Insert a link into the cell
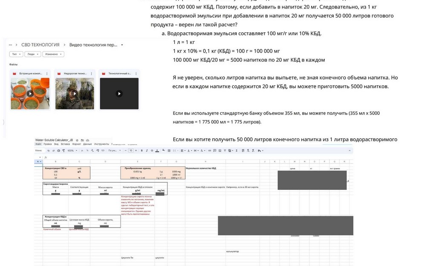 [x=210, y=151]
